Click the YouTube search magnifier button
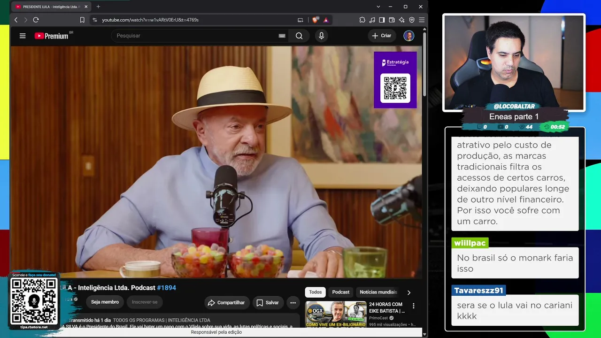 pyautogui.click(x=299, y=36)
